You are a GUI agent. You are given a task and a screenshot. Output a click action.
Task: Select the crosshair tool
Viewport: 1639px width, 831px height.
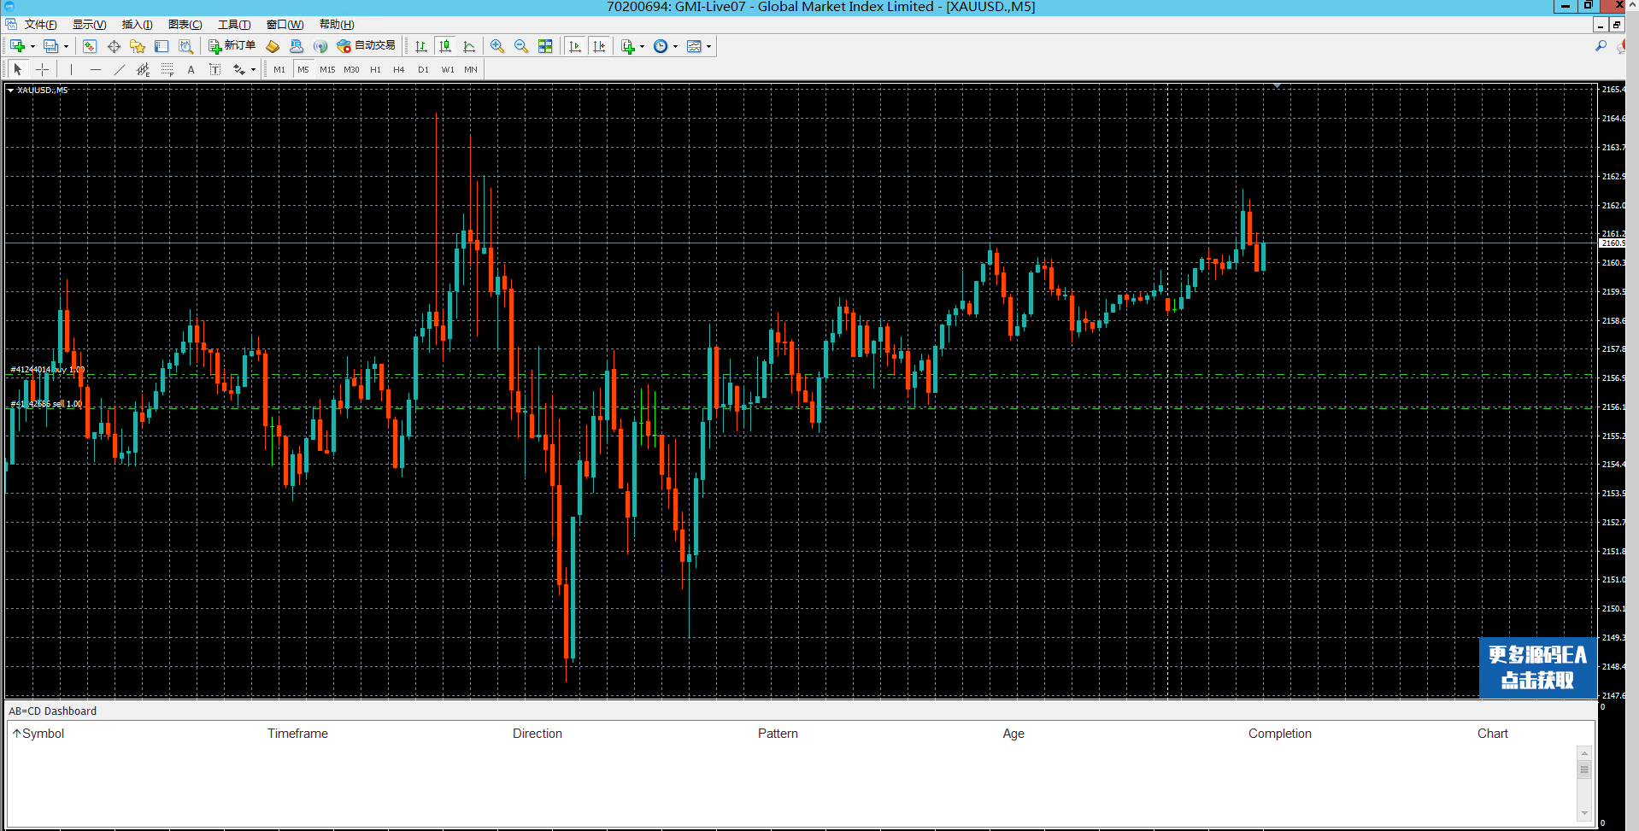[42, 69]
